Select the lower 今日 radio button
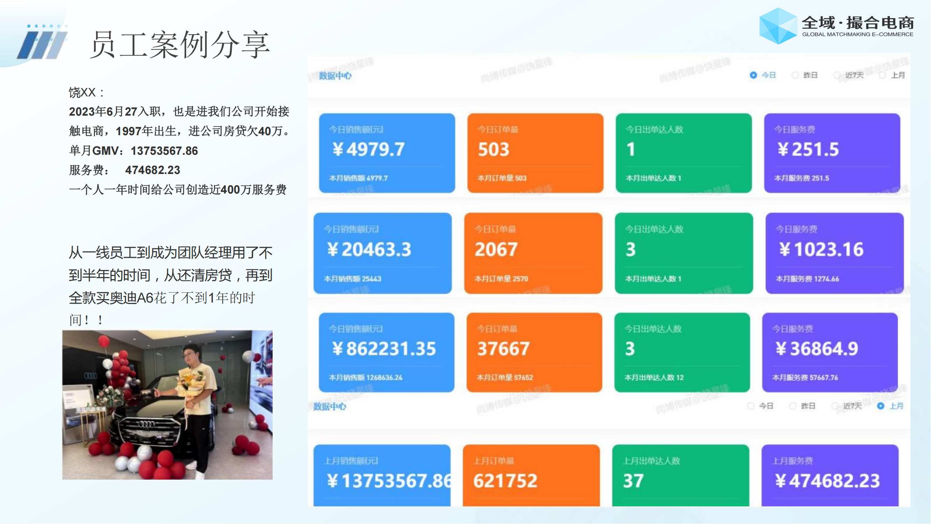Viewport: 931px width, 524px height. [x=751, y=406]
